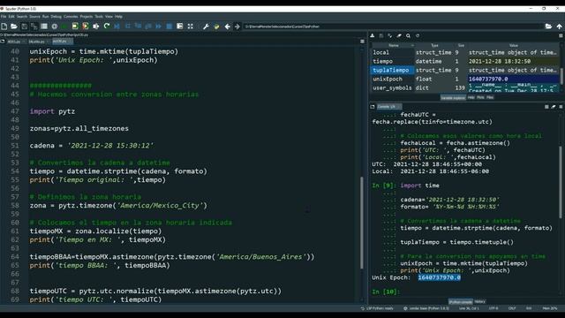565x318 pixels.
Task: Open the Help menu
Action: point(118,17)
